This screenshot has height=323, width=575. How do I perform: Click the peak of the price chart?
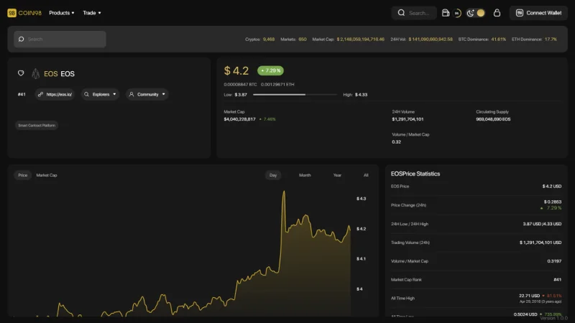284,192
